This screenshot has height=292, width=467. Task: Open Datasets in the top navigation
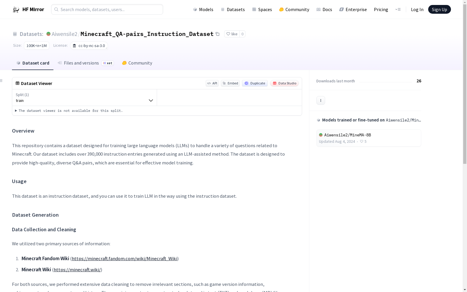(x=233, y=9)
